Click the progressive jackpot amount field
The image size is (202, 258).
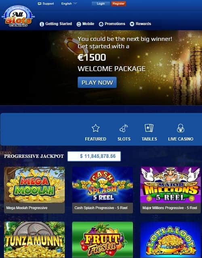pyautogui.click(x=94, y=156)
